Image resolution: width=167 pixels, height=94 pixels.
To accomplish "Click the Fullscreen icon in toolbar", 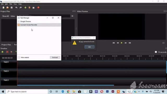I will pyautogui.click(x=33, y=8).
